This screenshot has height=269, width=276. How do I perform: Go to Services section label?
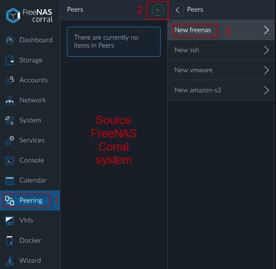click(x=32, y=140)
